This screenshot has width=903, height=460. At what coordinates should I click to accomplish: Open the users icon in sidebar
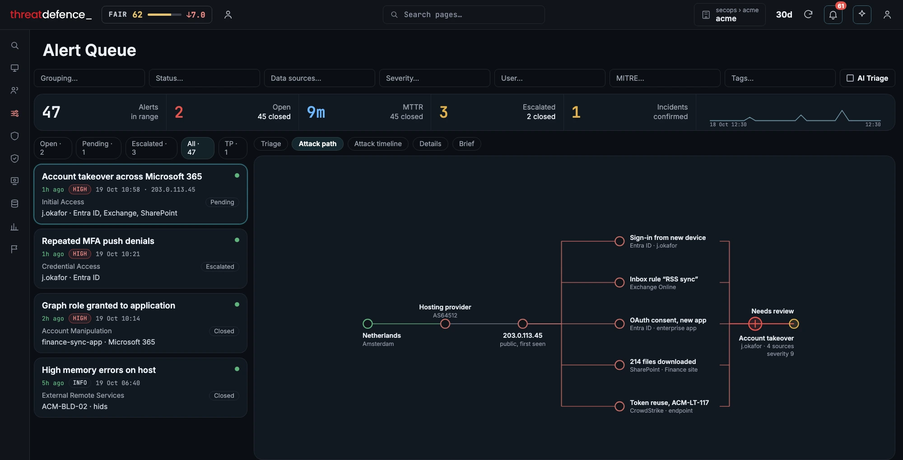pos(14,91)
